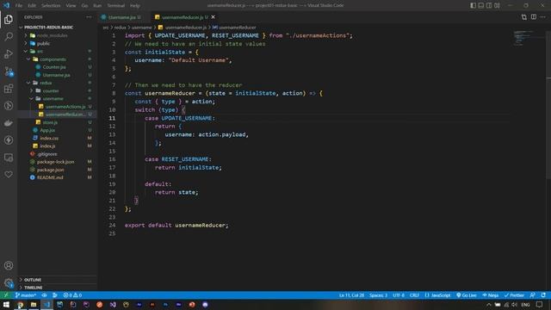Collapse the PROJECT01-REDUX-BASIC root folder

(x=48, y=27)
